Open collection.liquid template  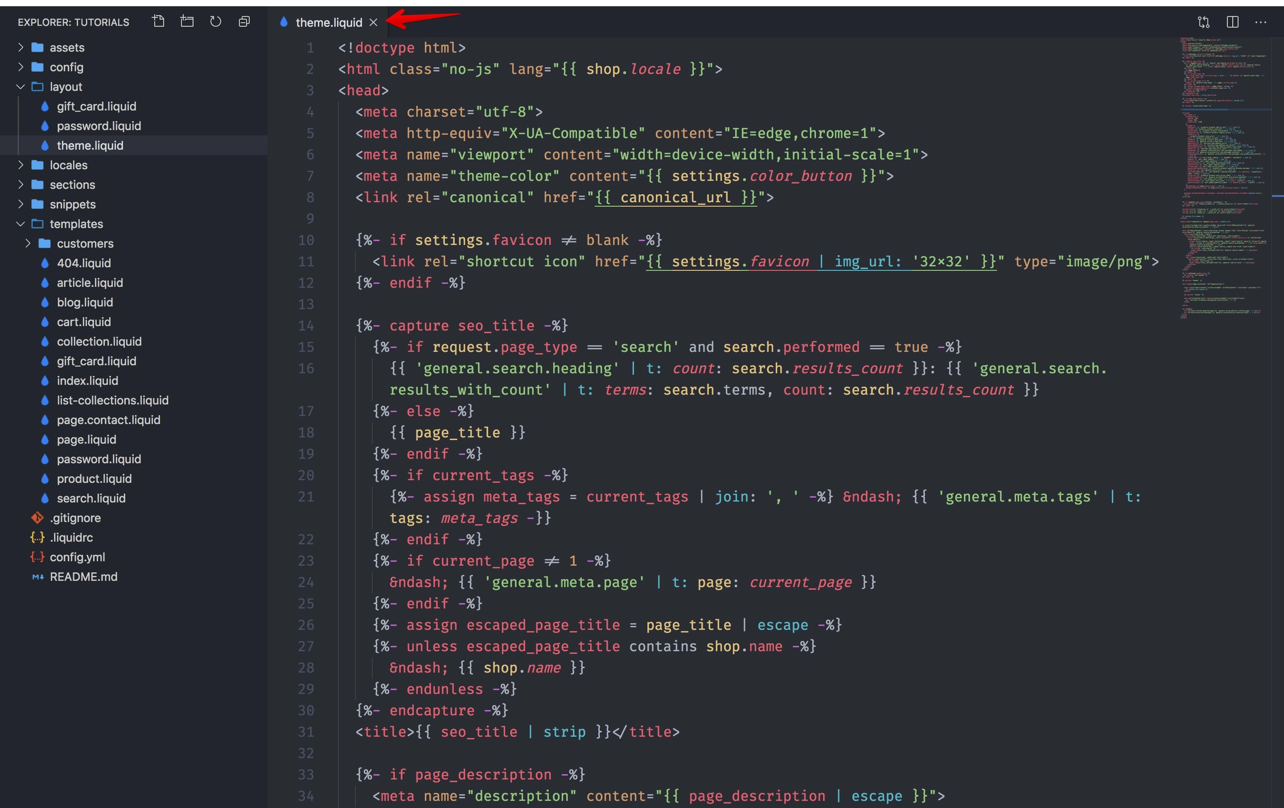pyautogui.click(x=133, y=341)
